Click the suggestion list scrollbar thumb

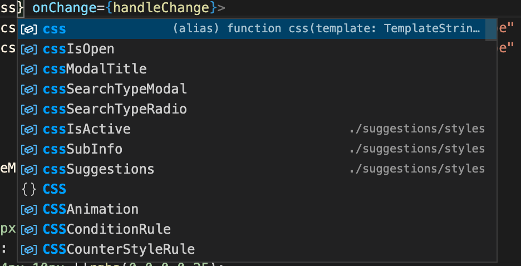490,29
